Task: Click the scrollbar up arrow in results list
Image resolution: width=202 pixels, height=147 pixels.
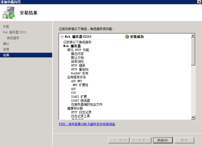Action: pyautogui.click(x=193, y=35)
